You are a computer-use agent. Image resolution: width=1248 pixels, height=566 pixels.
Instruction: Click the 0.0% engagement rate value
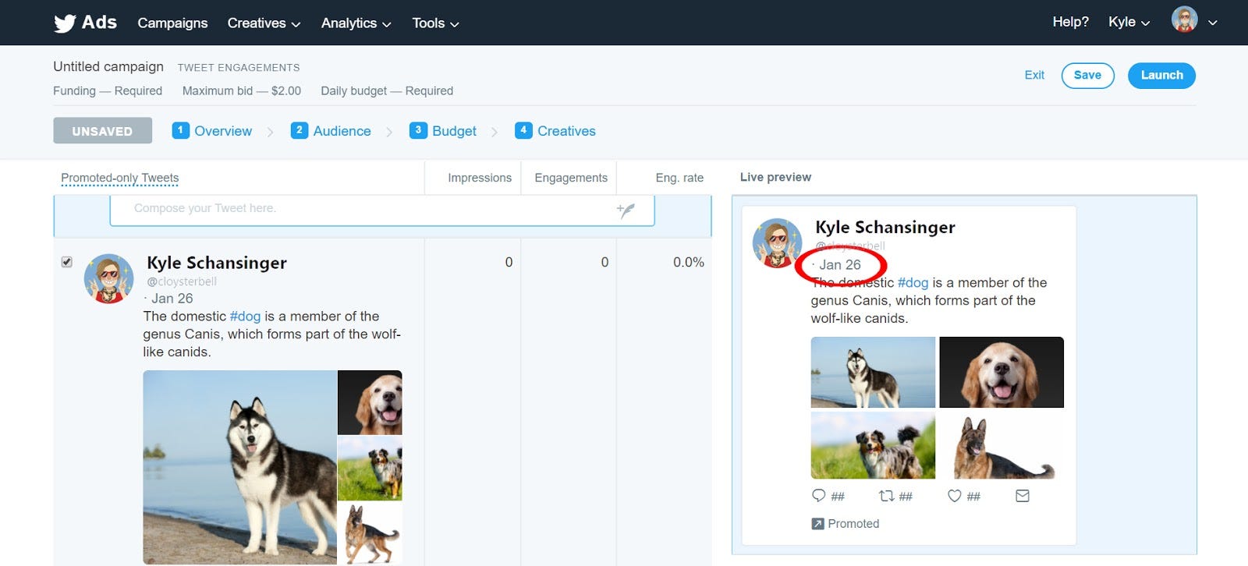689,262
